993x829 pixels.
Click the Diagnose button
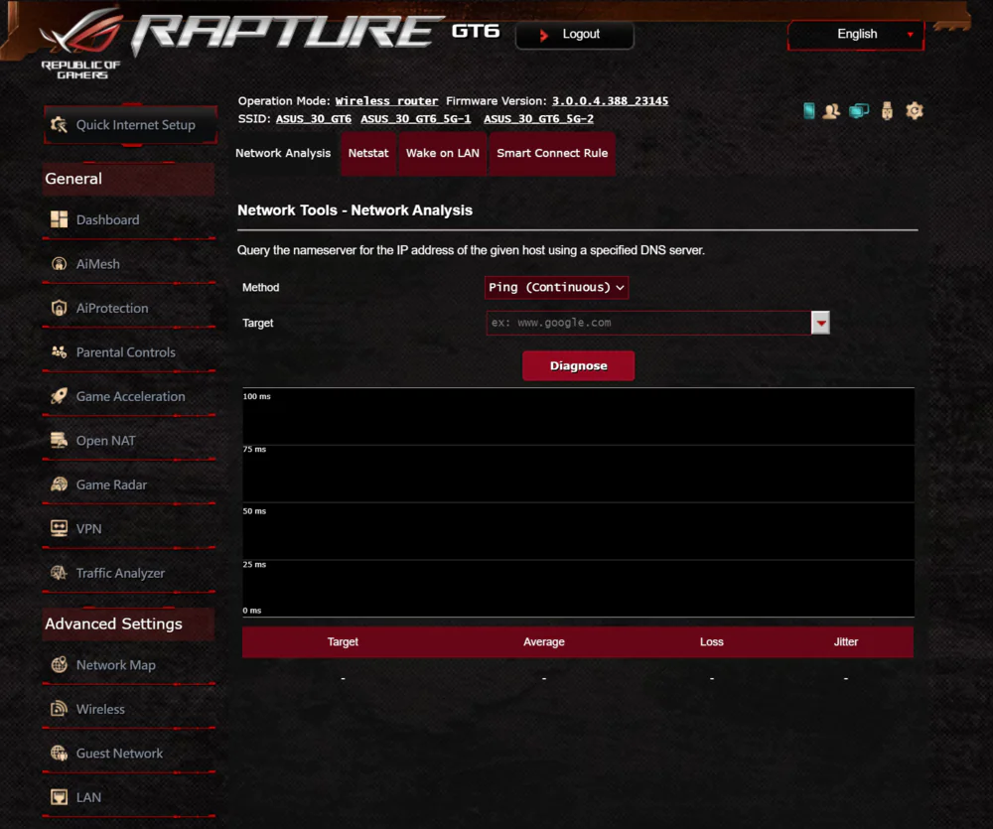click(x=578, y=366)
